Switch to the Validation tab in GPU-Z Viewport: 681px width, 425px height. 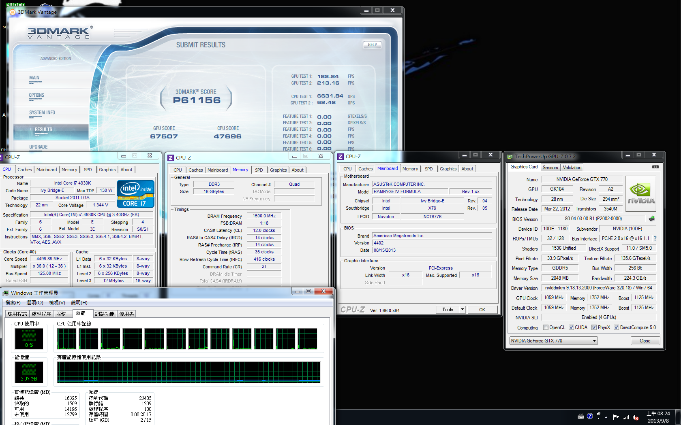[x=572, y=168]
